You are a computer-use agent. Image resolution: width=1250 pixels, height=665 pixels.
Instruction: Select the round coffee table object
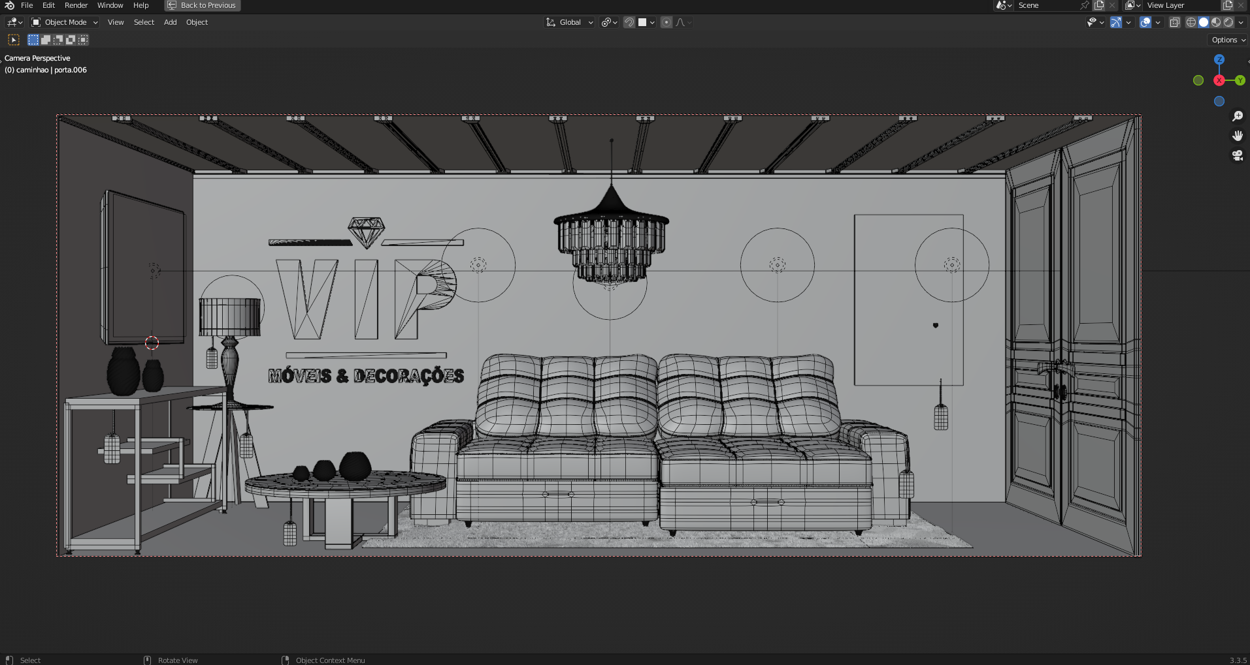tap(345, 486)
